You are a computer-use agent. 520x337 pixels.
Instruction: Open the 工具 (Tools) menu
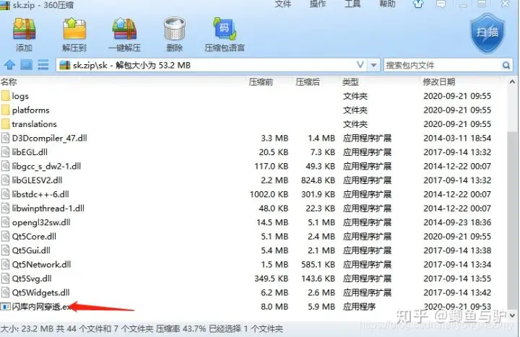click(352, 4)
